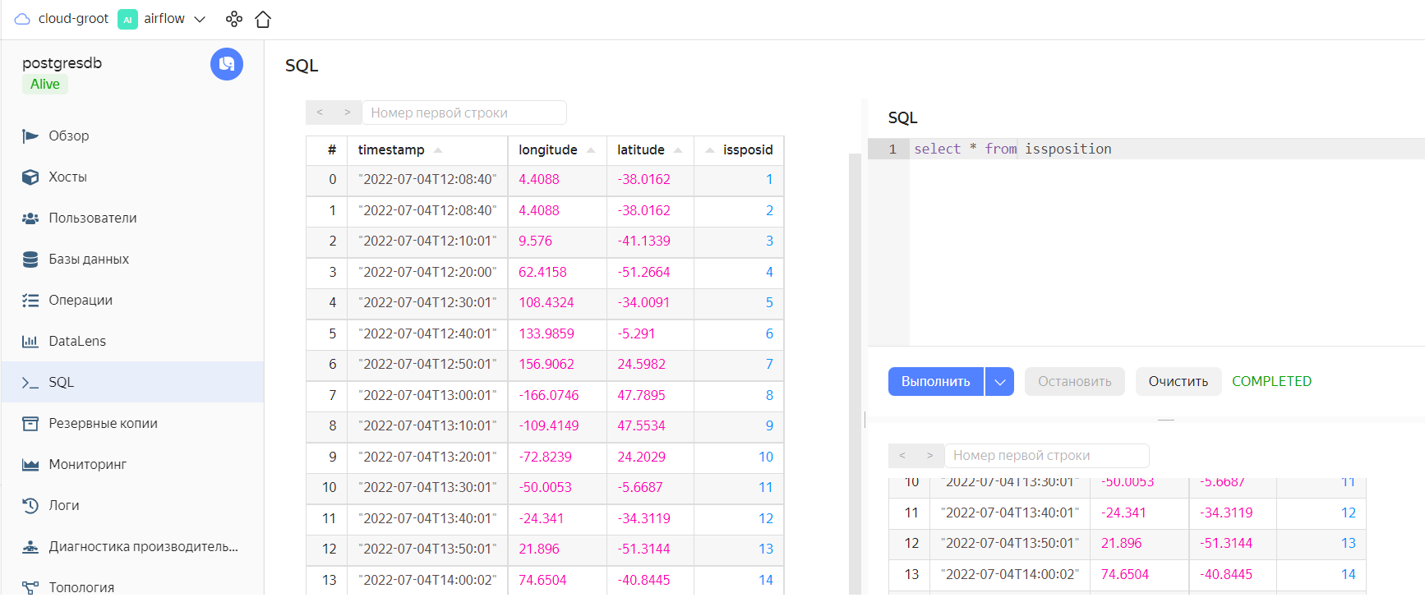
Task: Click the Диагностика производительности icon
Action: (30, 546)
